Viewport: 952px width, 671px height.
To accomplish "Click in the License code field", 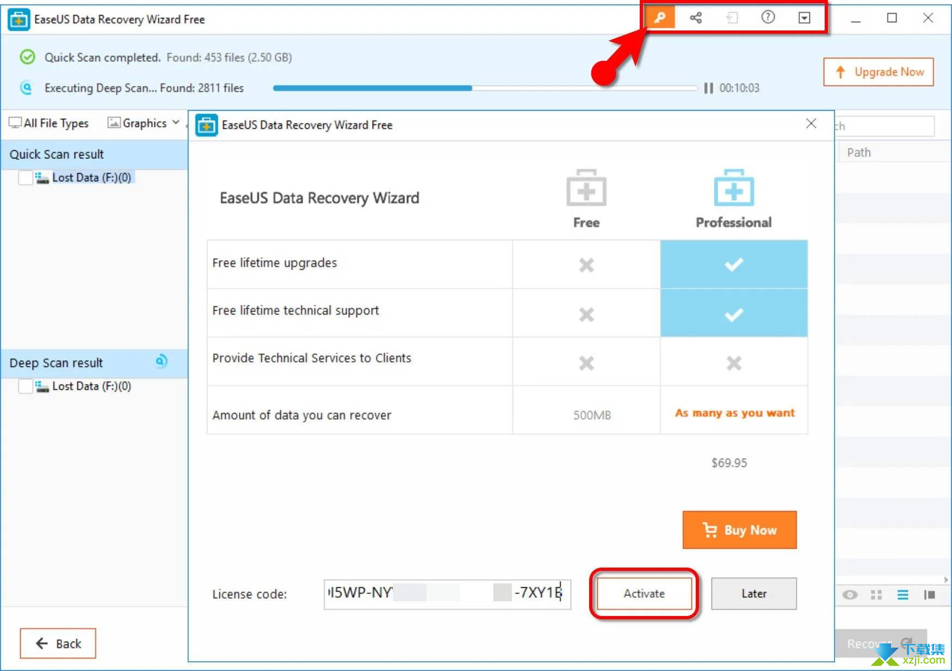I will pos(447,594).
